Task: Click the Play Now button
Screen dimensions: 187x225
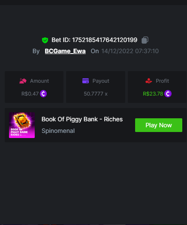Action: 159,125
